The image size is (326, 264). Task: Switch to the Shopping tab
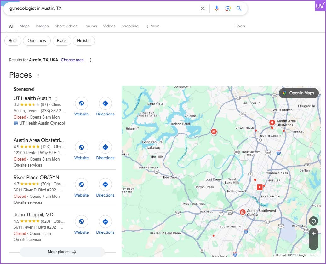point(130,26)
